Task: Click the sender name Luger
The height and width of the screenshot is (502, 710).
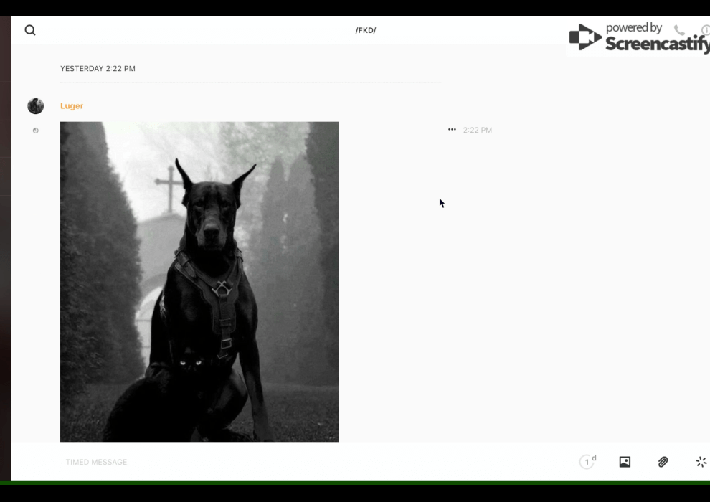Action: pos(72,106)
